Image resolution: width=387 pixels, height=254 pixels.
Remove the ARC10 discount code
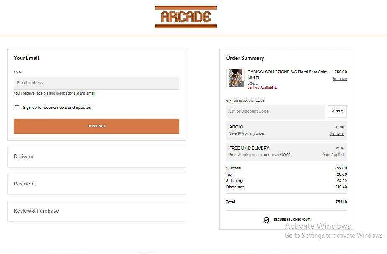tap(337, 133)
